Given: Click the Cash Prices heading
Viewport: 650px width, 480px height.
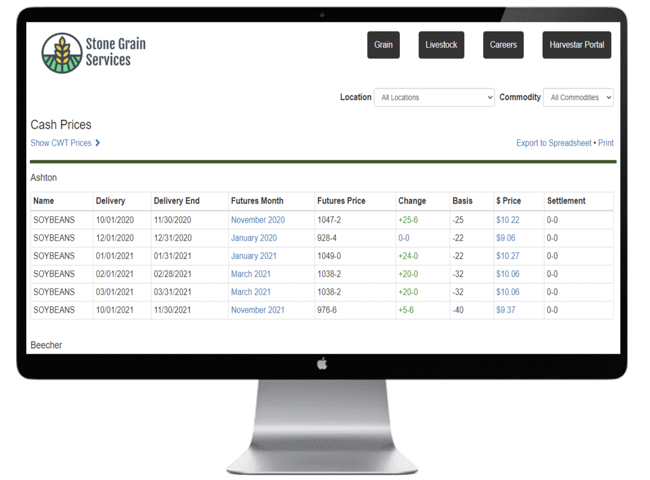Looking at the screenshot, I should click(x=61, y=124).
